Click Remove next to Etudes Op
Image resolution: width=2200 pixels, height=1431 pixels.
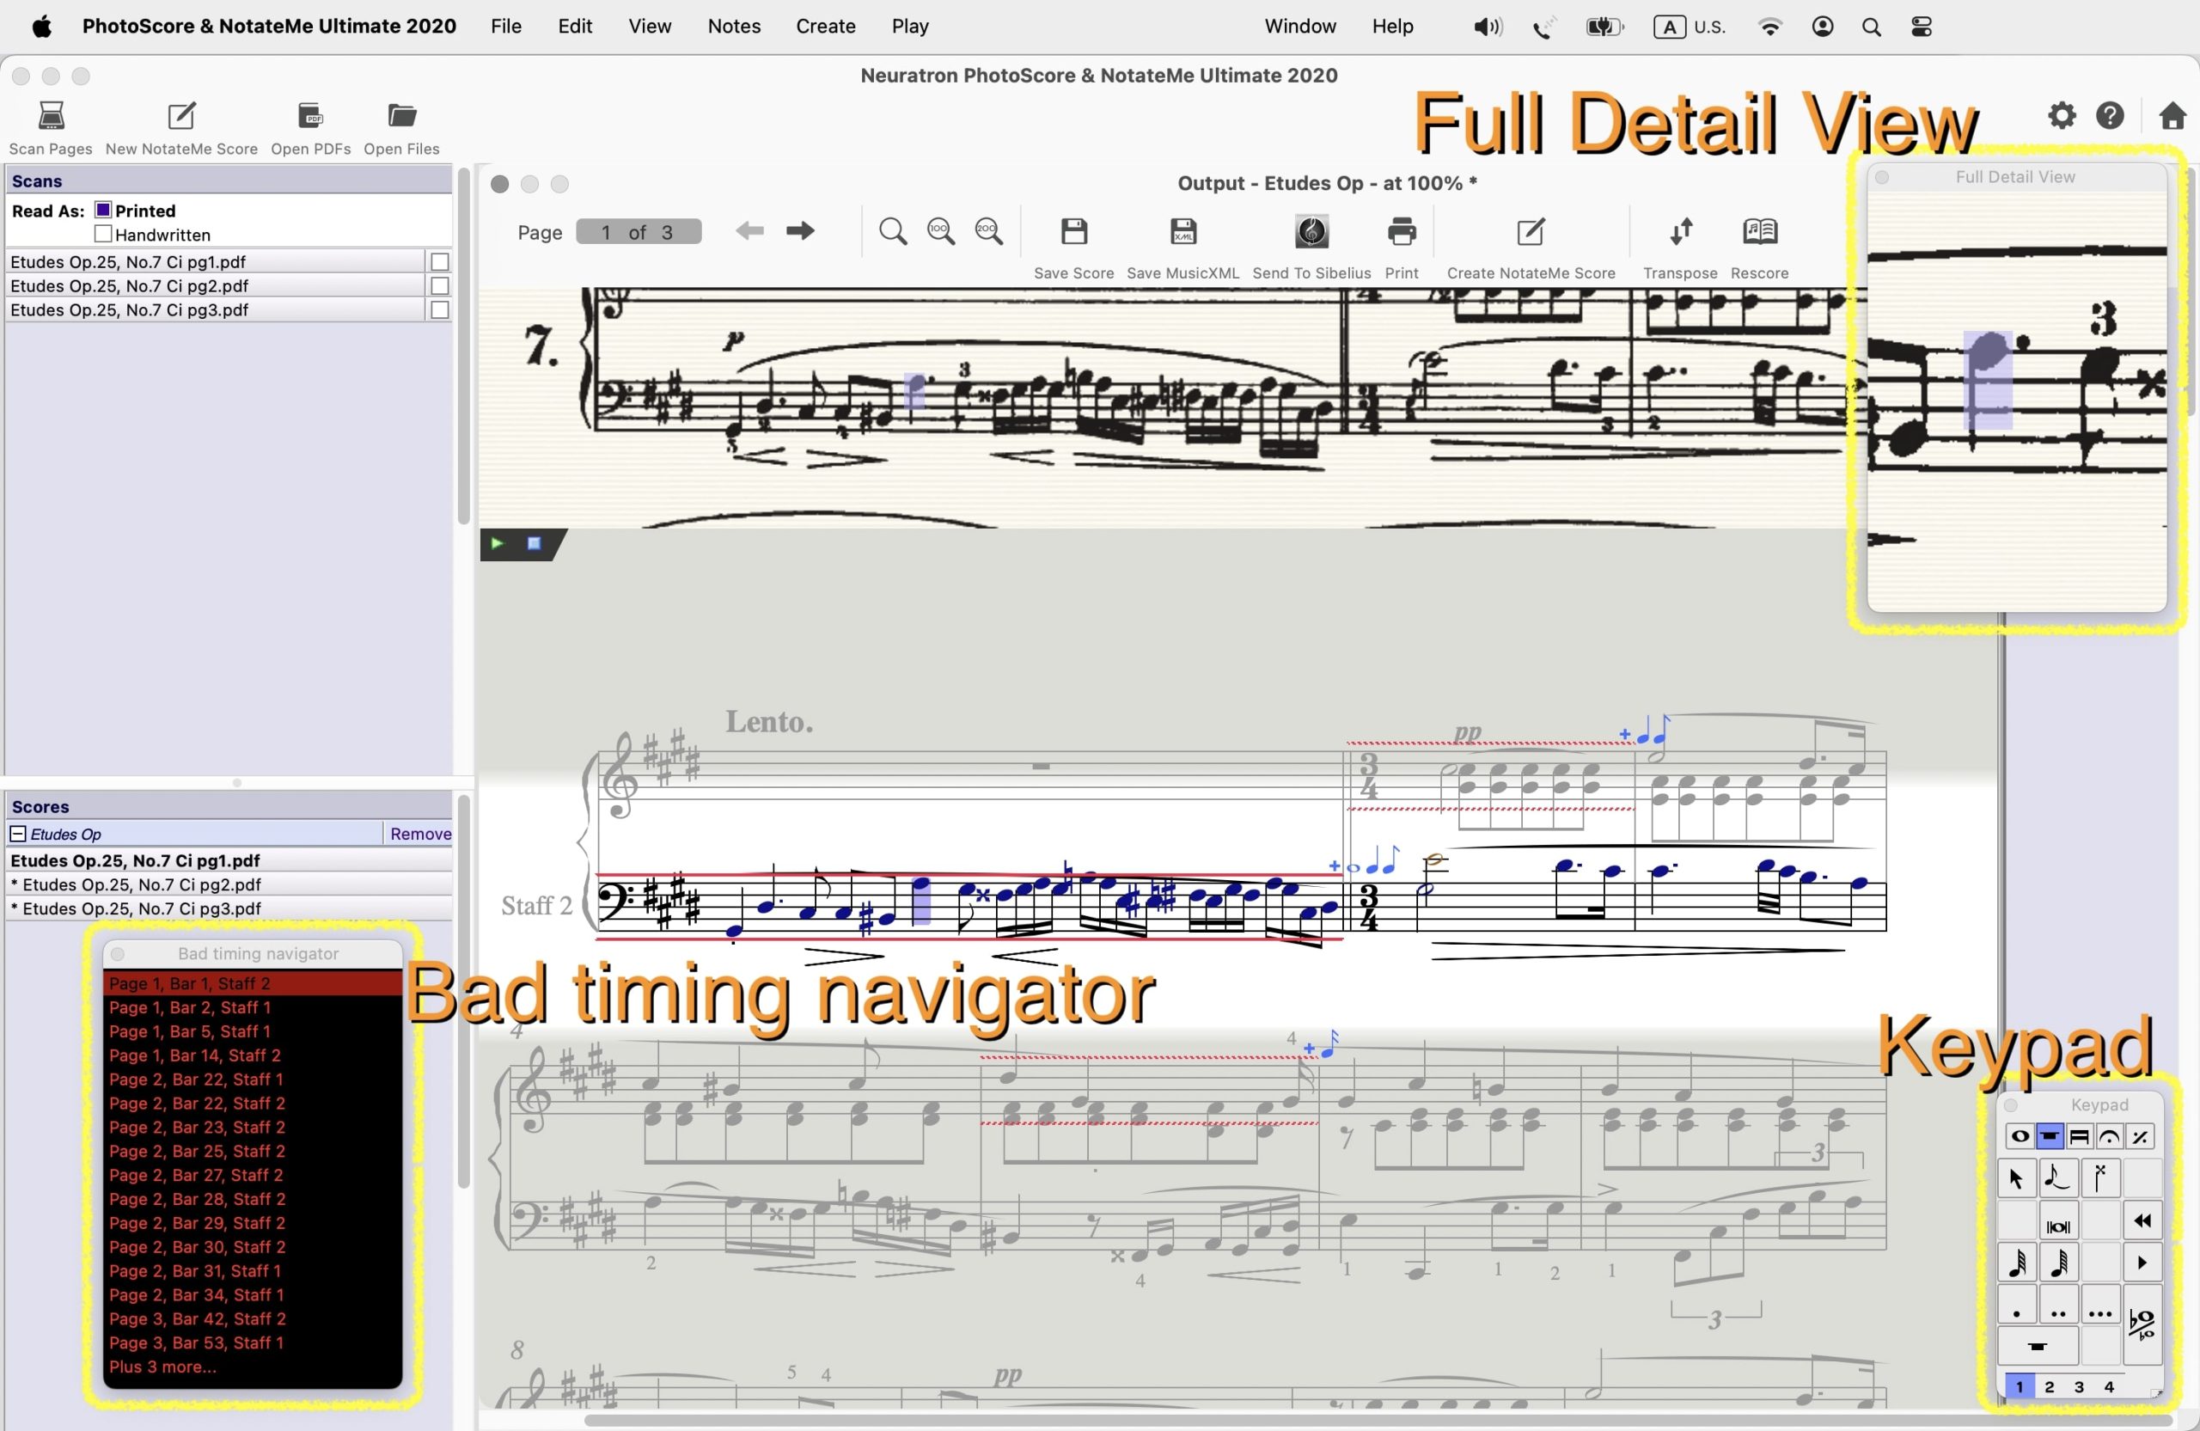[x=420, y=834]
